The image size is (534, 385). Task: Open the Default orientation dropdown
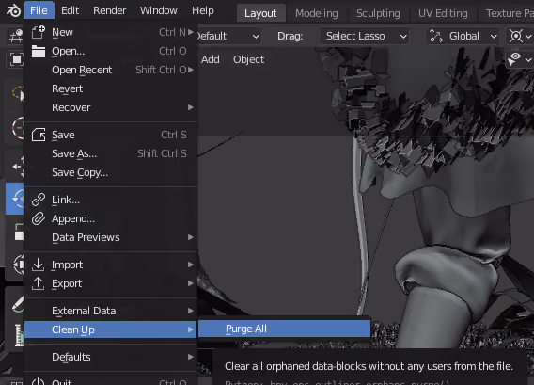(x=229, y=36)
